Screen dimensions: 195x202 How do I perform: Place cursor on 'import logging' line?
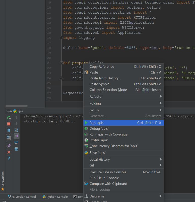(x=79, y=38)
